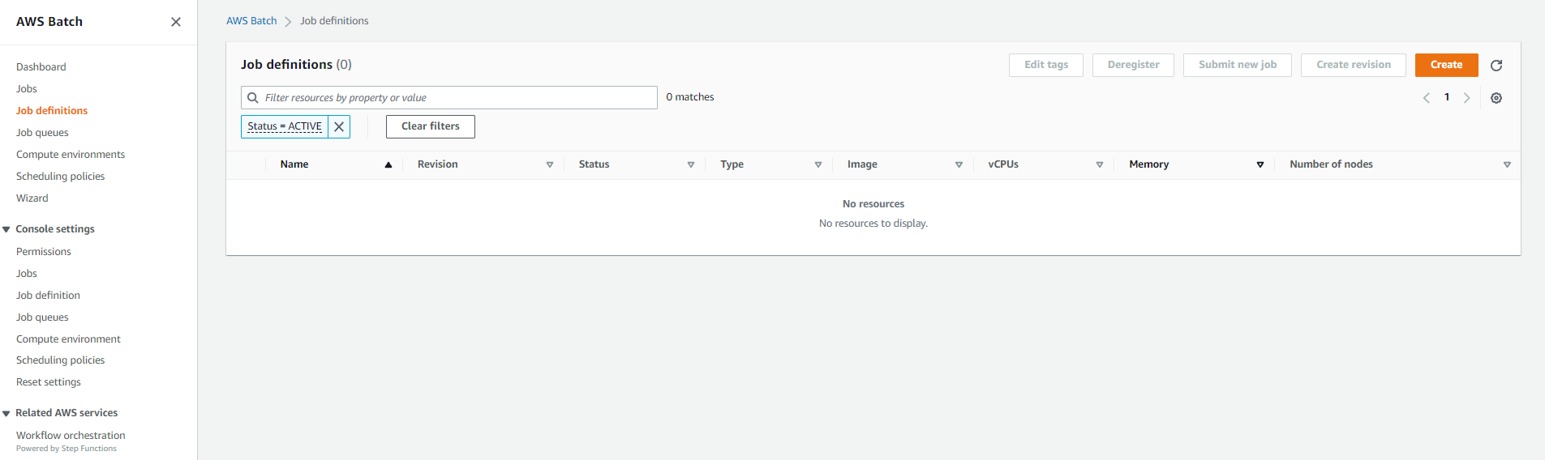Click the Number of nodes column header
Screen dimensions: 1545x460
point(1331,164)
